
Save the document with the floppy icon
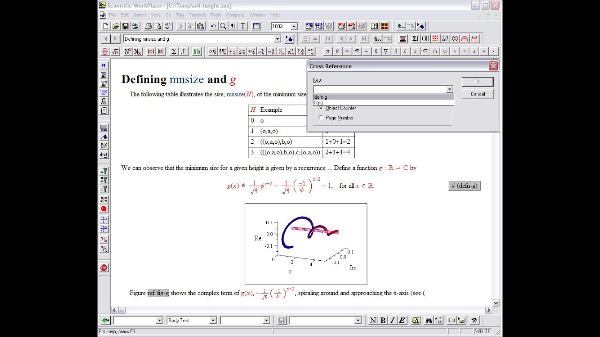[126, 26]
